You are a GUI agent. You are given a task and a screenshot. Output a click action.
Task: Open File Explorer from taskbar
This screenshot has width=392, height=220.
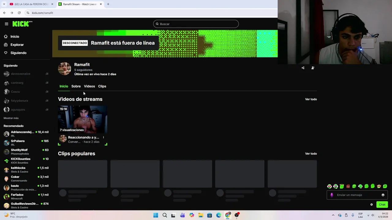pos(201,215)
